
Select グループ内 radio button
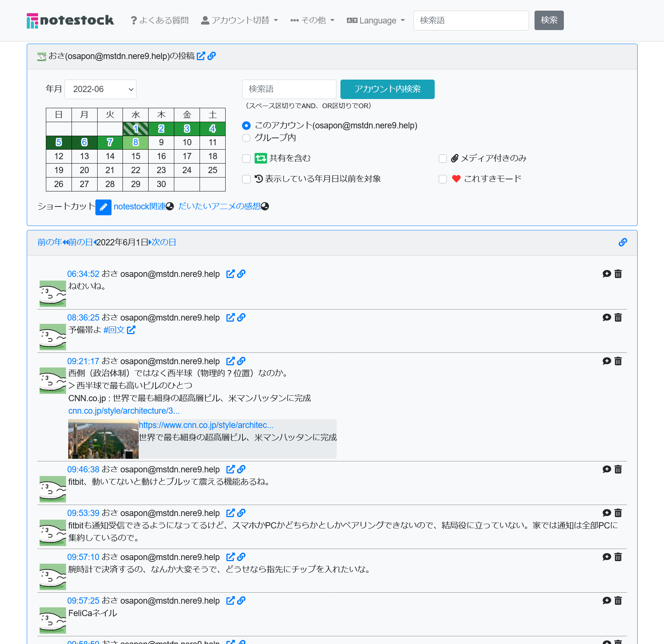[x=247, y=138]
